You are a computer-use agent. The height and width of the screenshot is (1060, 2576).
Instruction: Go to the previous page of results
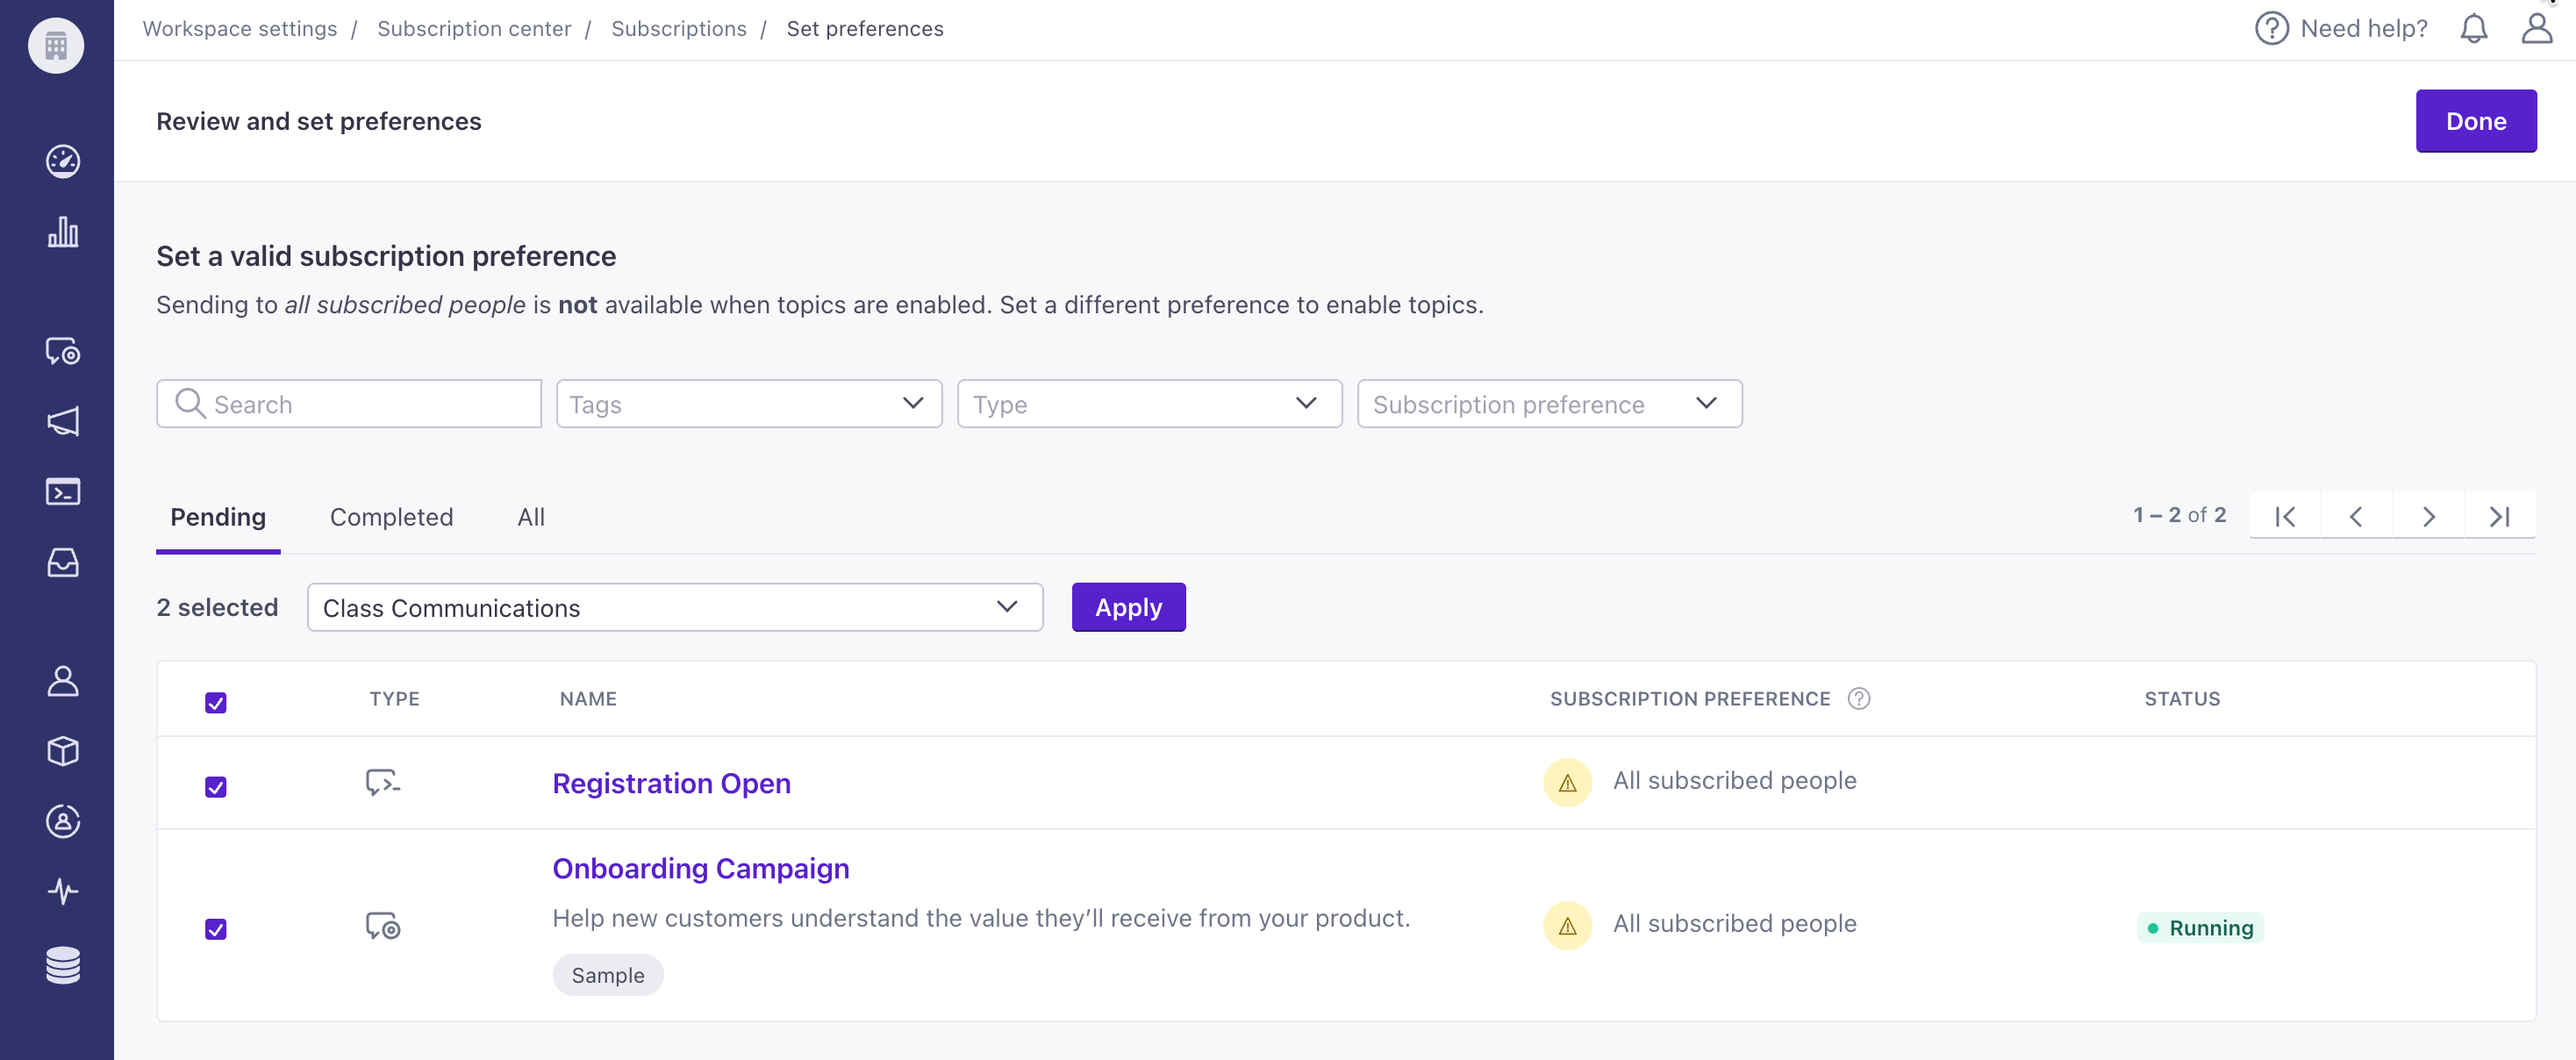[2356, 517]
